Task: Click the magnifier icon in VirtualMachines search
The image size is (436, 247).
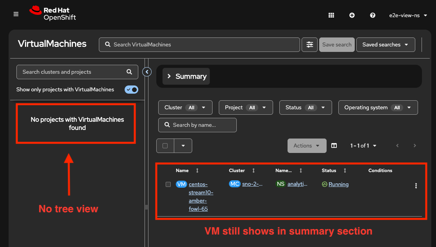Action: tap(107, 44)
